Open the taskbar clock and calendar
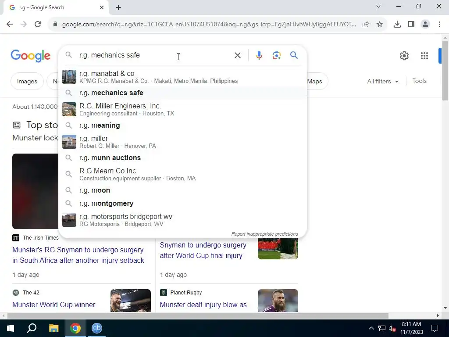 [x=411, y=328]
